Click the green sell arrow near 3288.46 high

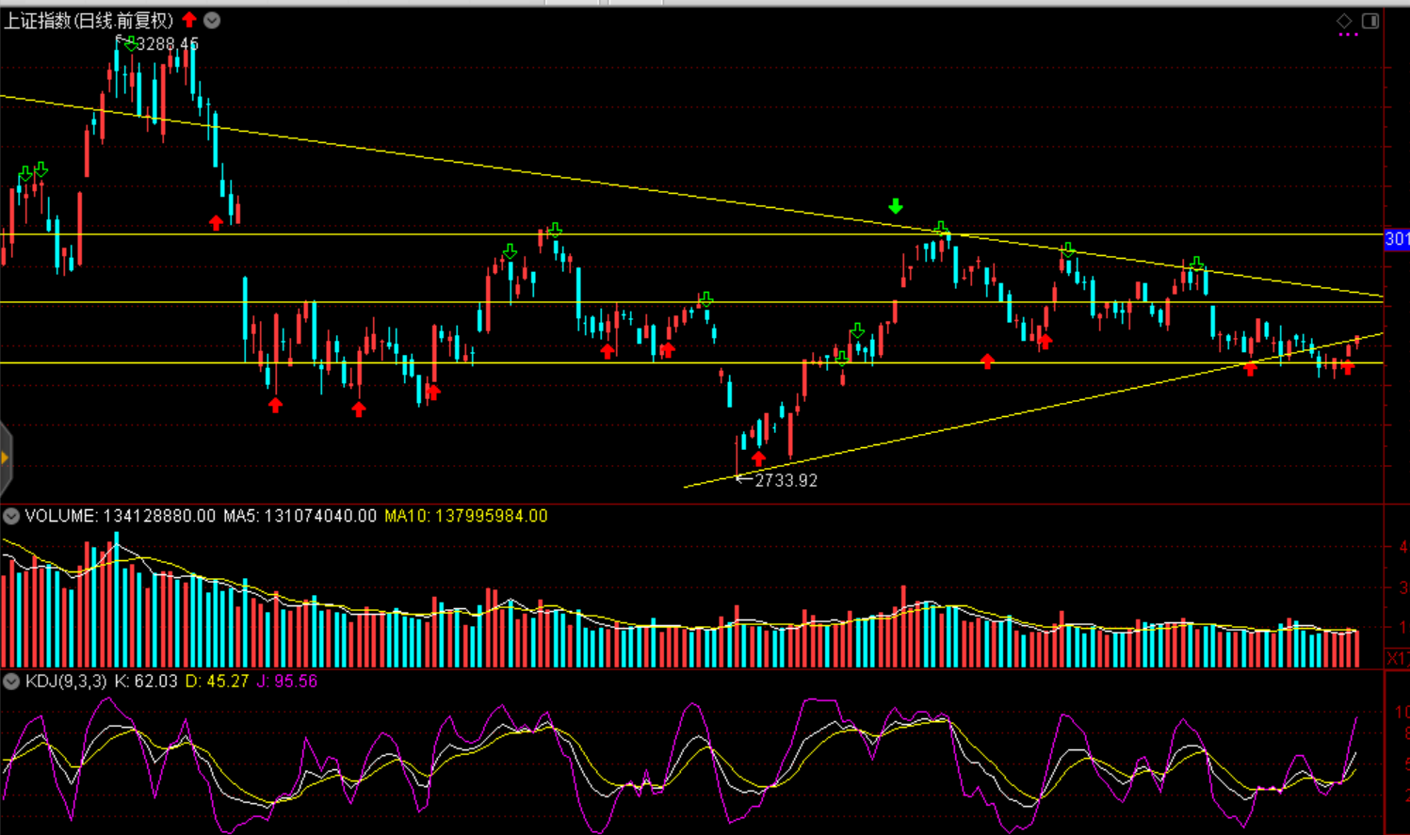[129, 43]
